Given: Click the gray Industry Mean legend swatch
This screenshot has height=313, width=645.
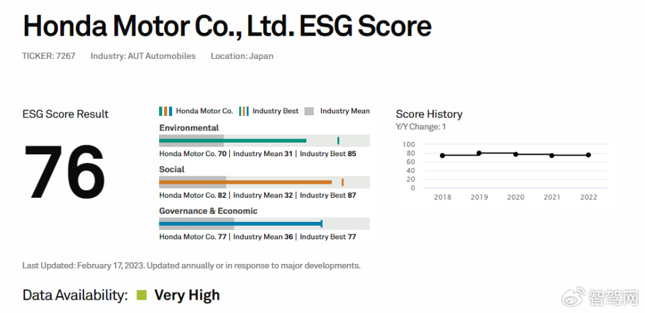Looking at the screenshot, I should pos(309,111).
